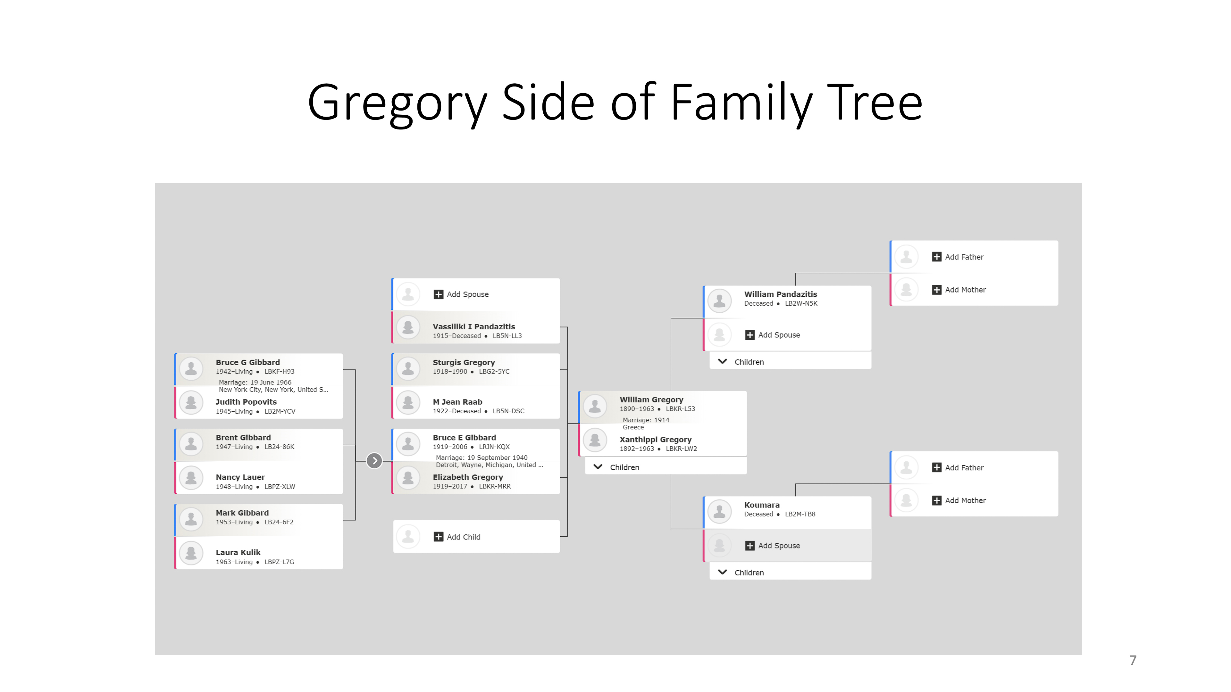The height and width of the screenshot is (692, 1231).
Task: Open Brent Gibbard's profile
Action: 243,437
